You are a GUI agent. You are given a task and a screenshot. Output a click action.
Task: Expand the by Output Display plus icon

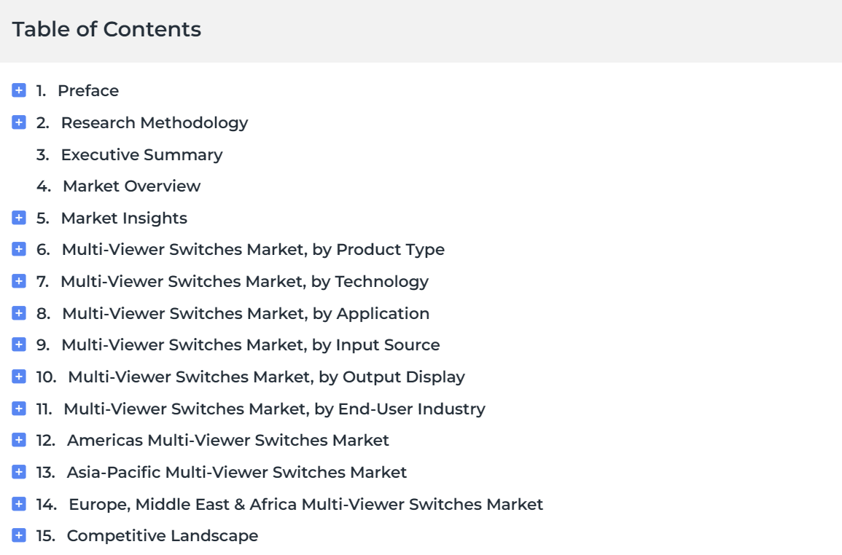19,377
